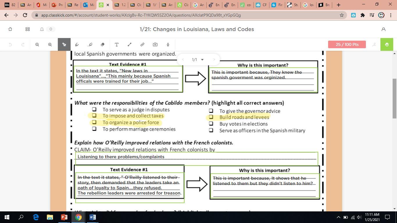Bookmark this page with the star
This screenshot has width=397, height=223.
(342, 15)
